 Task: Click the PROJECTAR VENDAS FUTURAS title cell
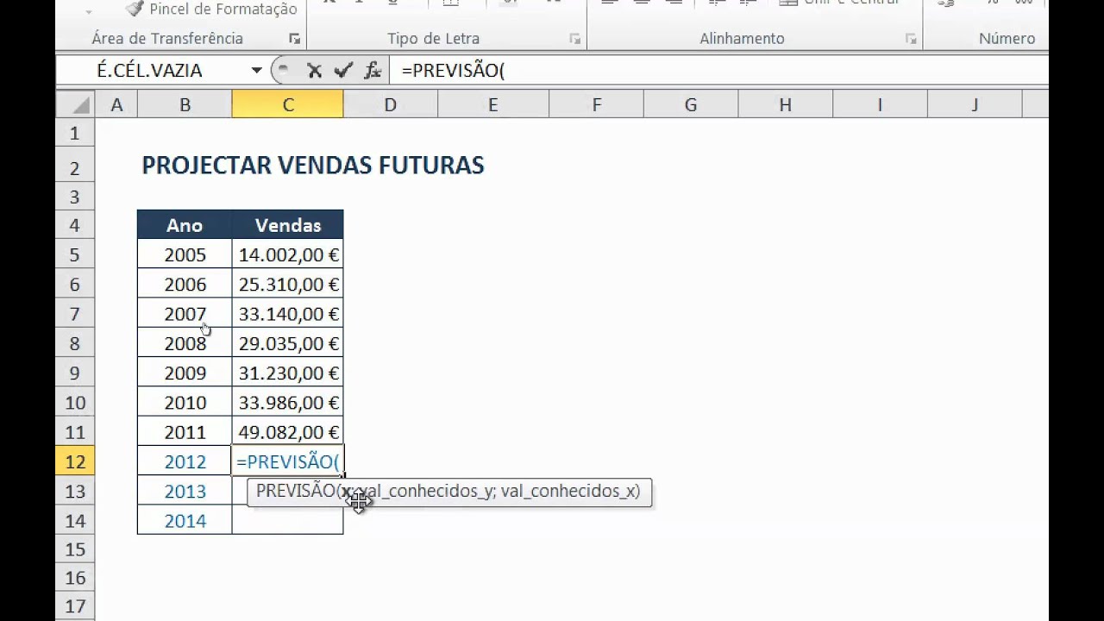[313, 166]
